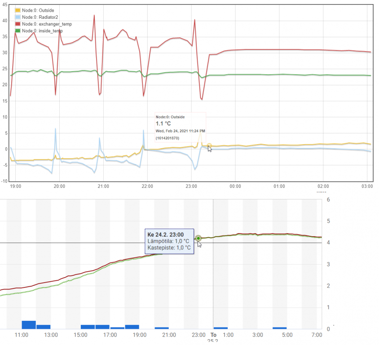Select the green highlighted marker at 23:00
The width and height of the screenshot is (379, 345).
click(x=198, y=238)
